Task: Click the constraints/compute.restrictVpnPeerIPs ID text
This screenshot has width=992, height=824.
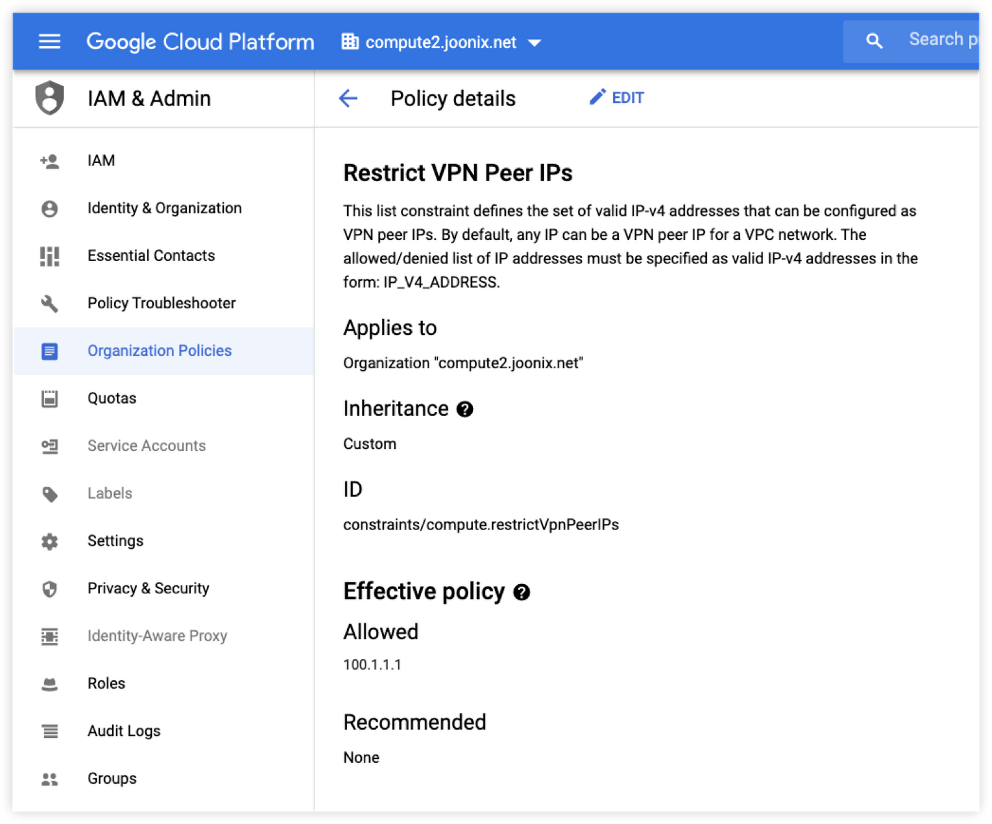Action: (481, 525)
